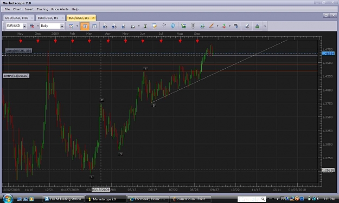This screenshot has width=339, height=203.
Task: Click wave label 5 on the chart
Action: (153, 106)
